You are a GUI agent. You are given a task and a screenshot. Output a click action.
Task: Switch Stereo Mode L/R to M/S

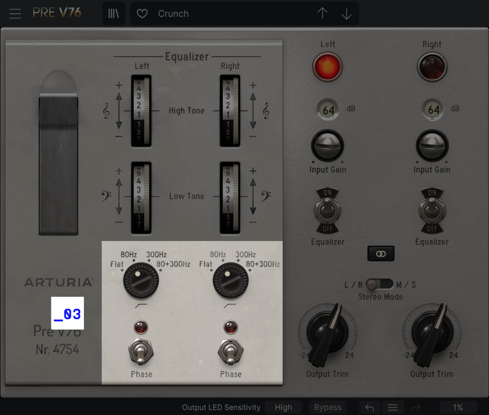tap(380, 284)
